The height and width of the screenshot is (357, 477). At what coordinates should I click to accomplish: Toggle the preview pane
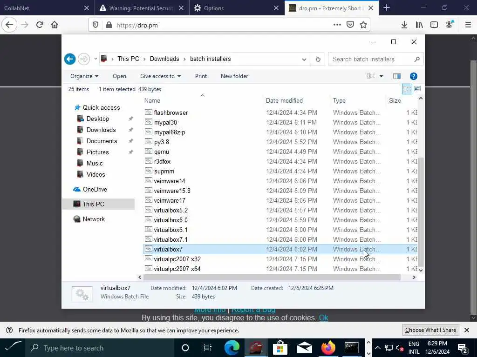pyautogui.click(x=397, y=76)
